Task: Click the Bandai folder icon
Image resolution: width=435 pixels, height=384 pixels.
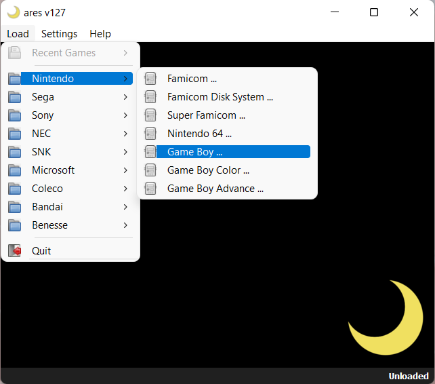Action: (x=14, y=207)
